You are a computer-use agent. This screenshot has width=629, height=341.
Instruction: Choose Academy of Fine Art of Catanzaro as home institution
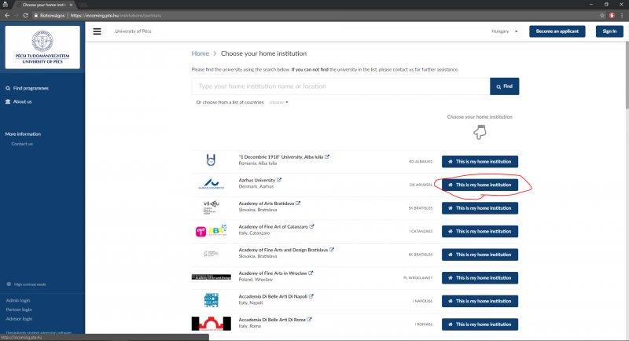pos(480,231)
